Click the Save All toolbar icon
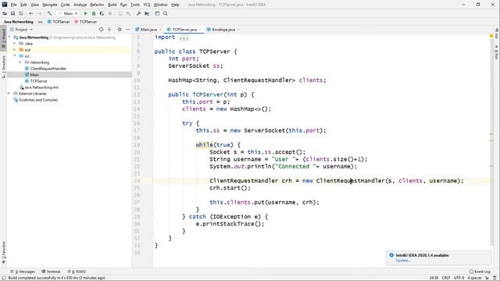Screen dimensions: 500x281 coord(12,14)
